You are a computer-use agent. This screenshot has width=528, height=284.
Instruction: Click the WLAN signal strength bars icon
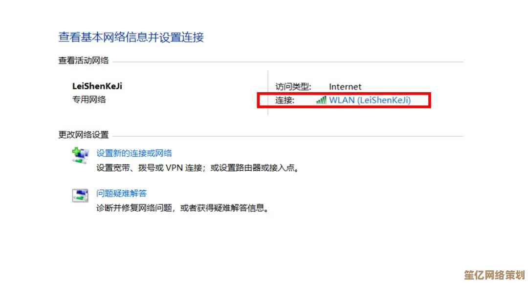(x=321, y=100)
